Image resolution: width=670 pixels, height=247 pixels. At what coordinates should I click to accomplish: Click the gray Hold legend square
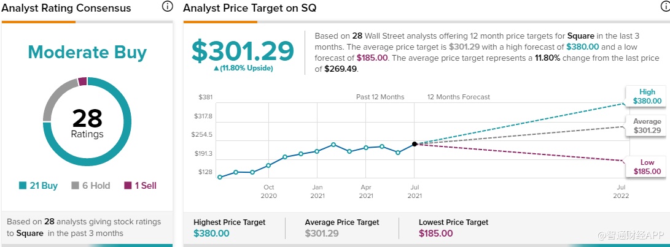pos(76,186)
